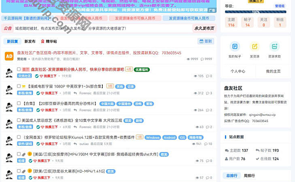
Task: Open 我的主页 in sidebar
Action: [x=273, y=71]
